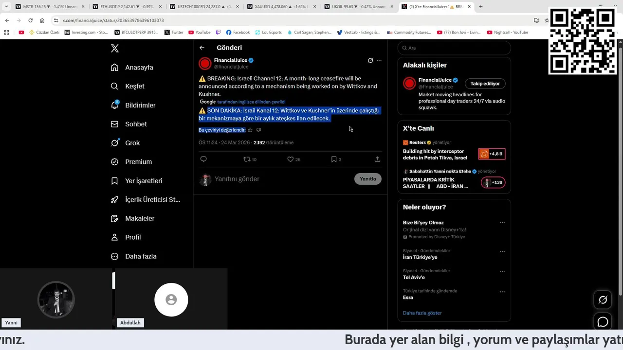Open Anasayfa from the sidebar

pyautogui.click(x=132, y=67)
